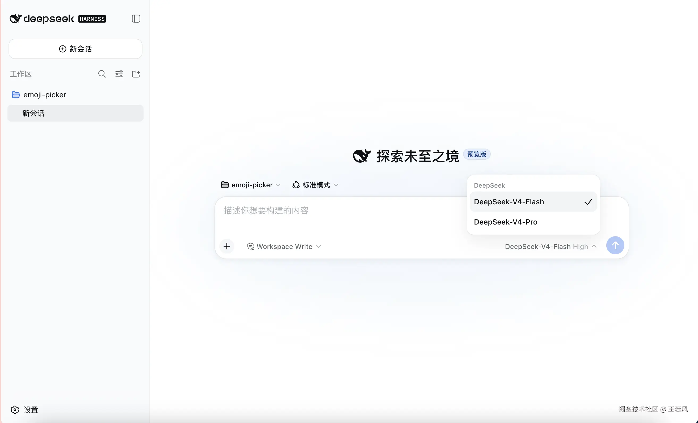This screenshot has height=423, width=698.
Task: Collapse the DeepSeek-V4-Flash High model selector
Action: pos(551,247)
